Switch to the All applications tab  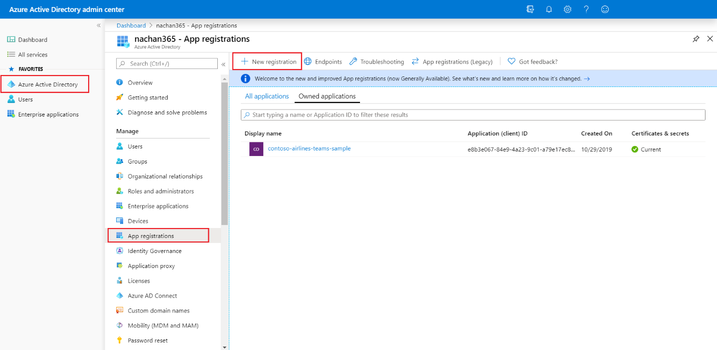267,96
